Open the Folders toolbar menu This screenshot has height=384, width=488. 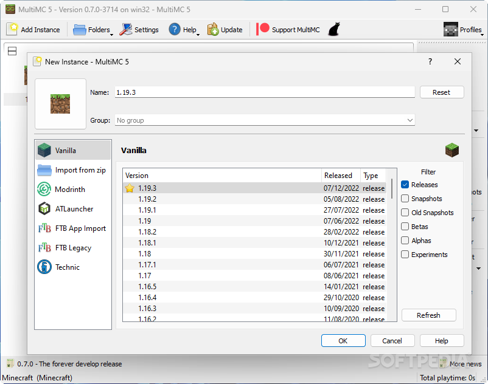click(92, 30)
